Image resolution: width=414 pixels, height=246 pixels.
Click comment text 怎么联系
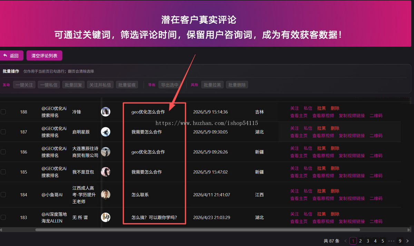click(x=140, y=195)
